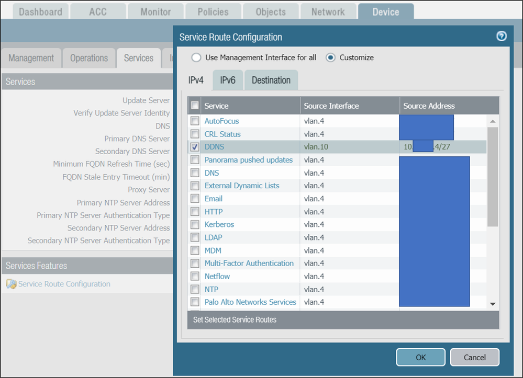Click the scroll up arrow of service list
The width and height of the screenshot is (523, 378).
493,121
